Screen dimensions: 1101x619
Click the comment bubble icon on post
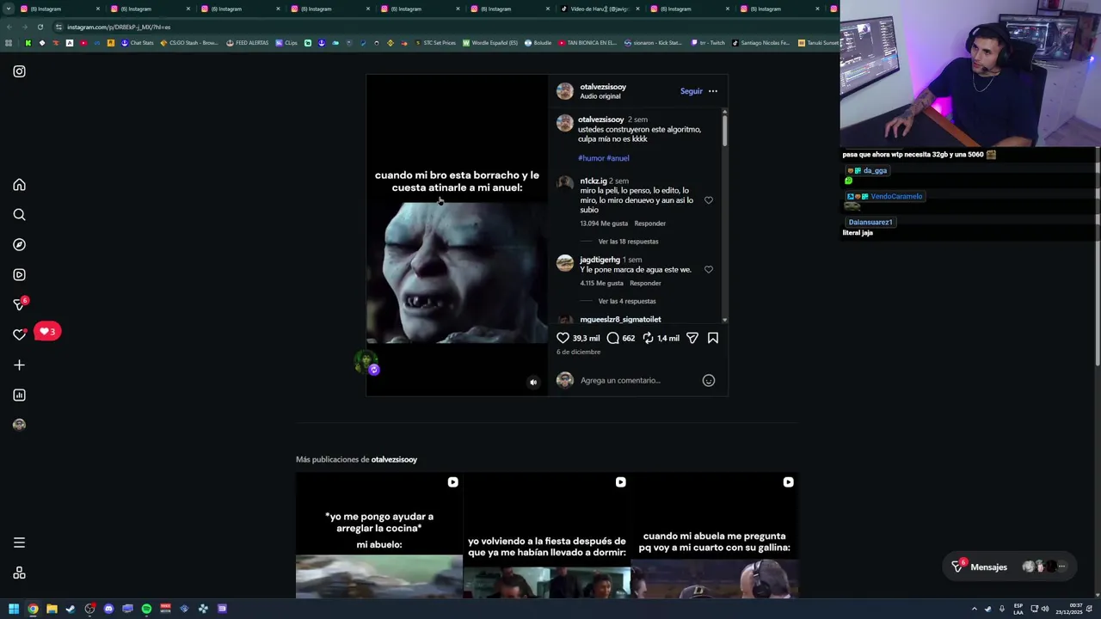612,338
